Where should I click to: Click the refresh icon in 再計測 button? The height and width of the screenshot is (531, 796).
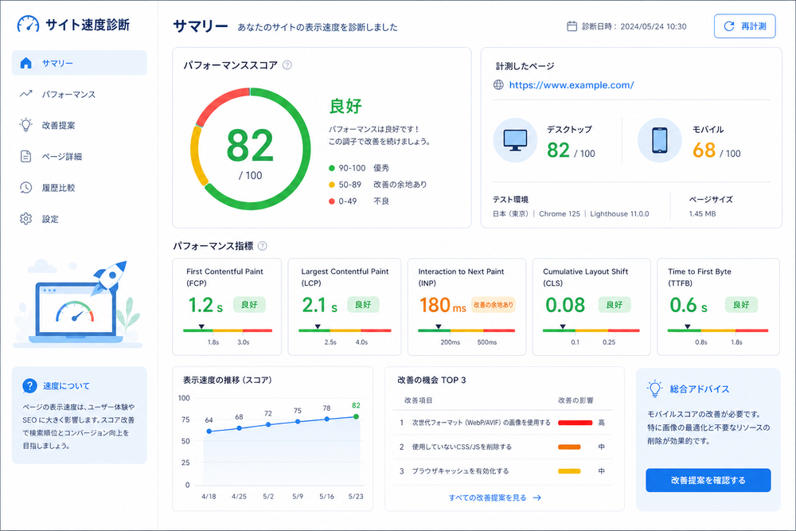click(729, 26)
